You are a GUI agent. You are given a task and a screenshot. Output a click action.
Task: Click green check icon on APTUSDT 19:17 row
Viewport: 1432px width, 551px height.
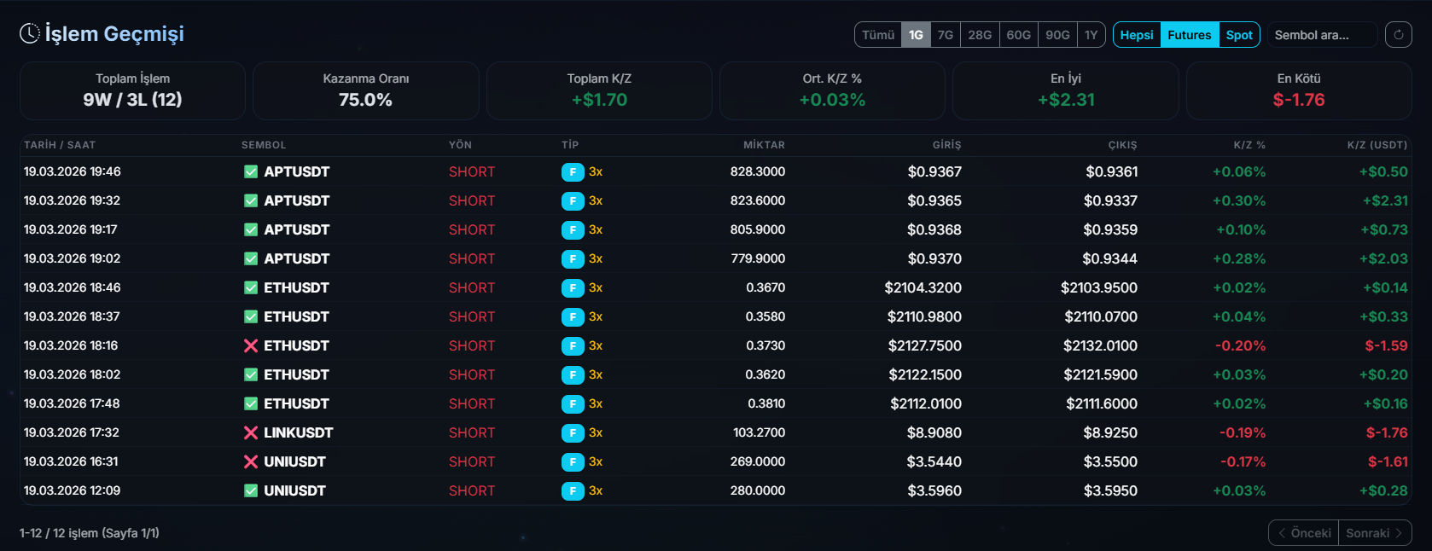click(x=251, y=229)
